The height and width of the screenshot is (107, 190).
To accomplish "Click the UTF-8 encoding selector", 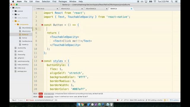I will pyautogui.click(x=126, y=100).
